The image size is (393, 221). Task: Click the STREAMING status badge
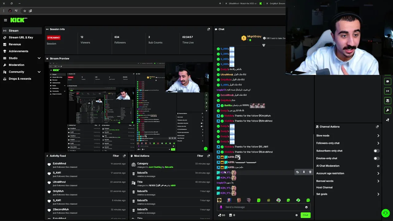pos(53,37)
